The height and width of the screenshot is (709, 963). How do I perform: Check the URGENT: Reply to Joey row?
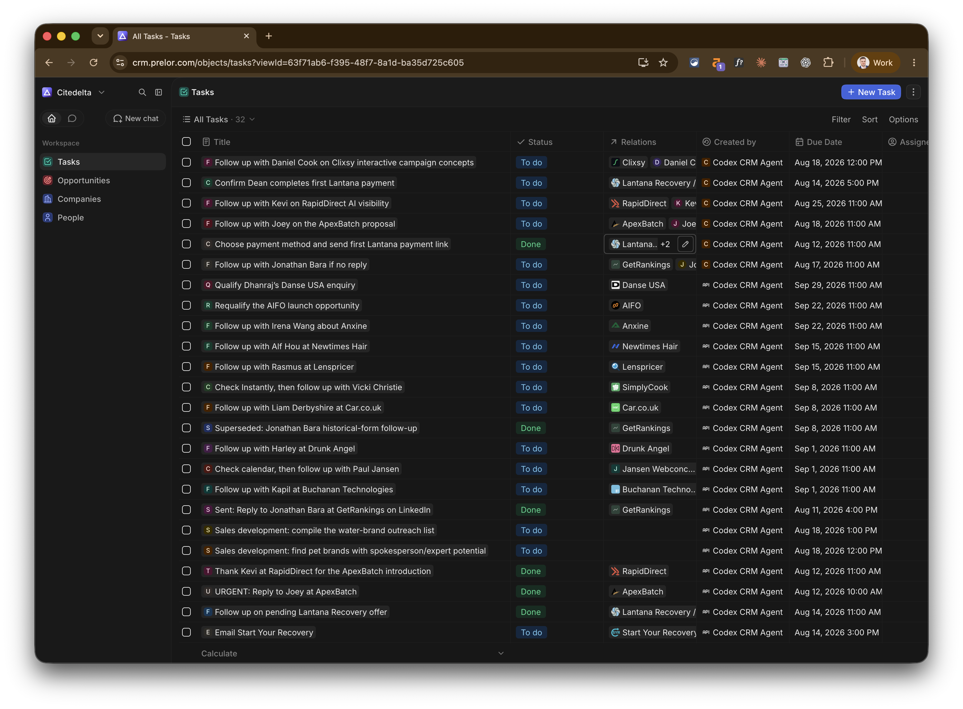tap(186, 591)
